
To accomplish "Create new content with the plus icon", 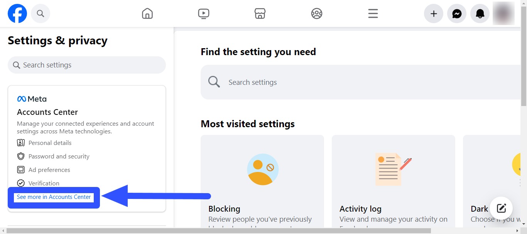I will pyautogui.click(x=433, y=13).
